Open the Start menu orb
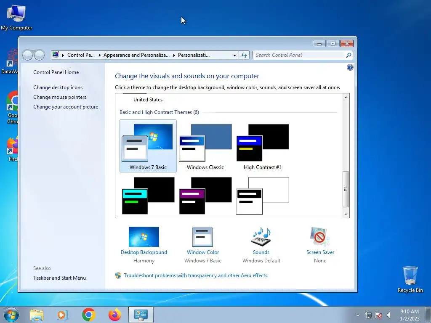431x323 pixels. pos(11,315)
